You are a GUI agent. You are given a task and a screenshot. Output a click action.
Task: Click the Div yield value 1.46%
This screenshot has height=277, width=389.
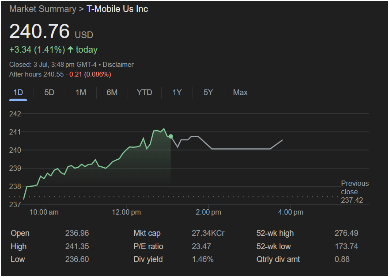tap(203, 259)
